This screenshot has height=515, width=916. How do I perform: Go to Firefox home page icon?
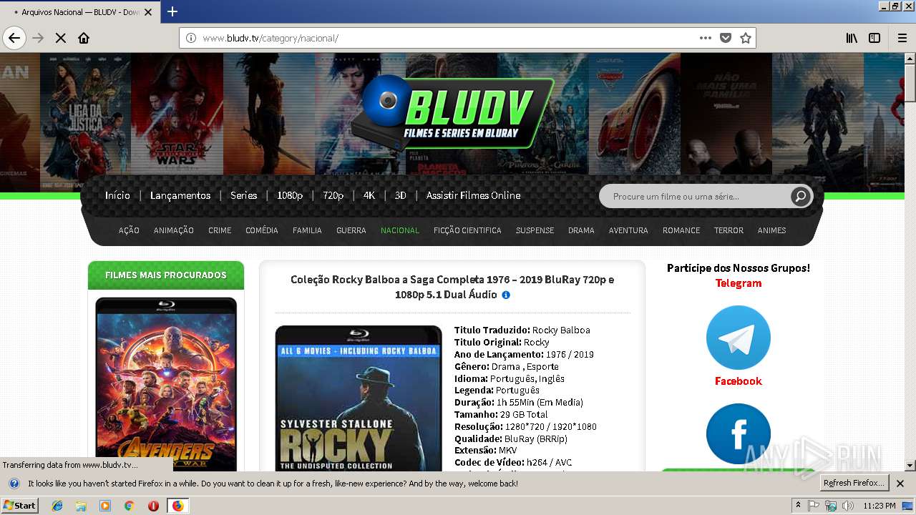[84, 38]
